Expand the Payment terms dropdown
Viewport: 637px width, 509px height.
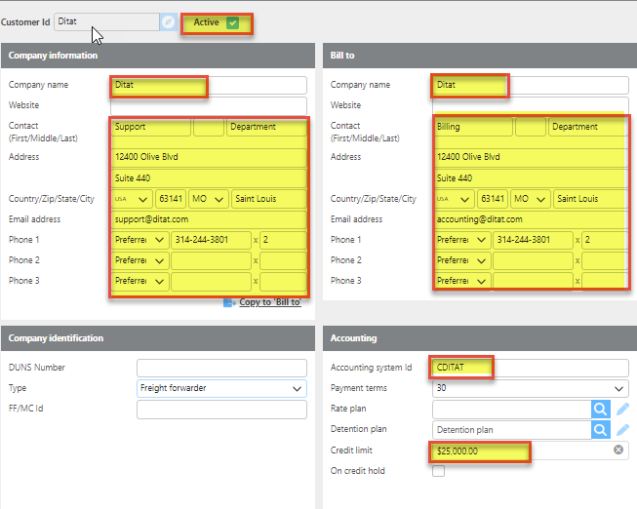click(x=531, y=388)
